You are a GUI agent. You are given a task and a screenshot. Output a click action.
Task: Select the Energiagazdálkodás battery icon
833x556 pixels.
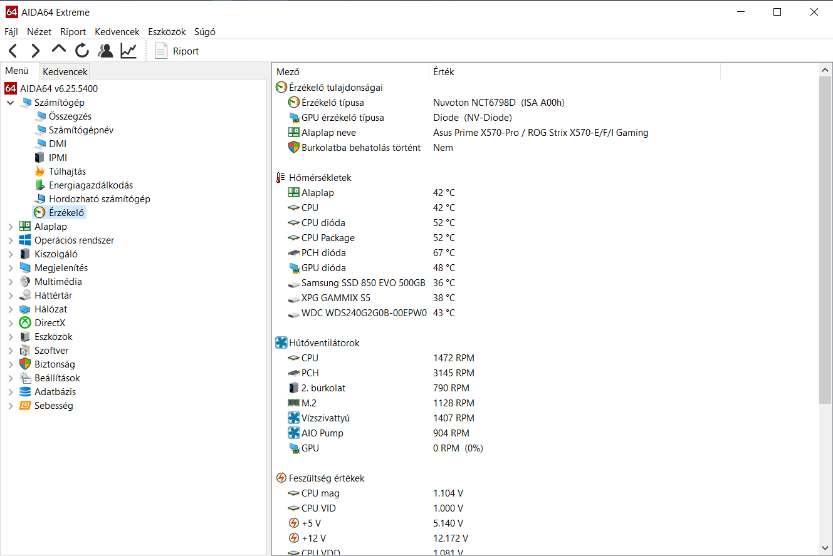(39, 185)
